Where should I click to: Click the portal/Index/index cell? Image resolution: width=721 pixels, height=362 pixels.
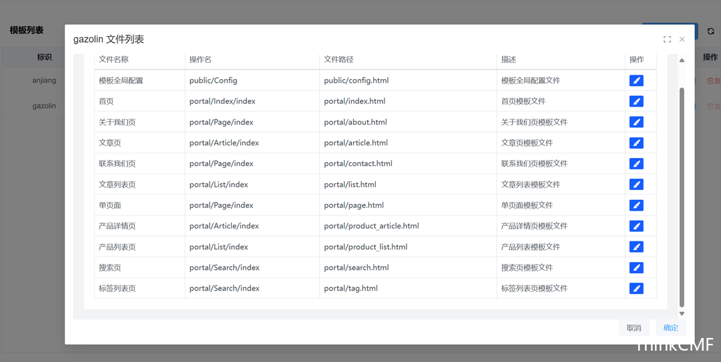222,101
